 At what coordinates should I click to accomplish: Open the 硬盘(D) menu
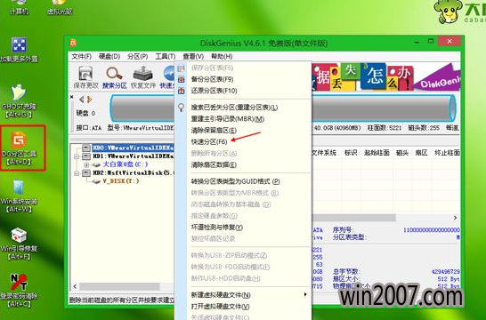click(109, 56)
